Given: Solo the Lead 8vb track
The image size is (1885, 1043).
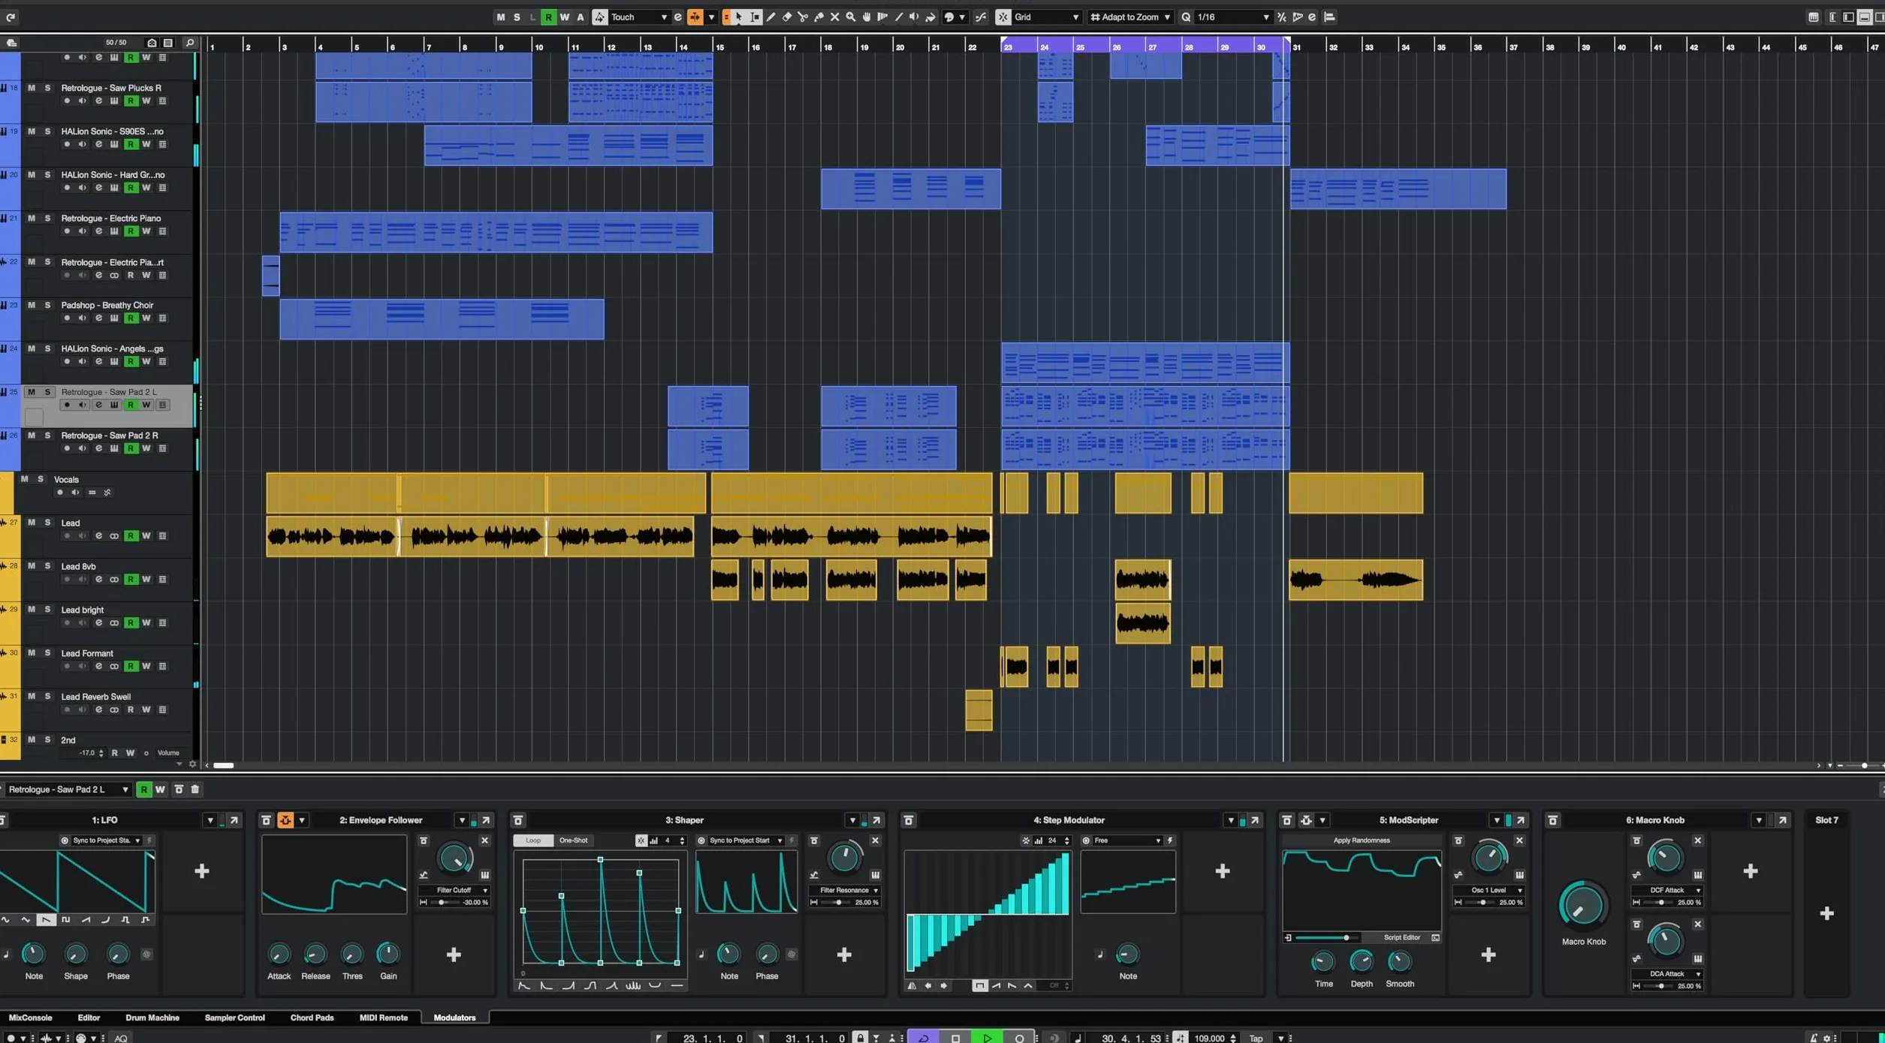Looking at the screenshot, I should [47, 566].
